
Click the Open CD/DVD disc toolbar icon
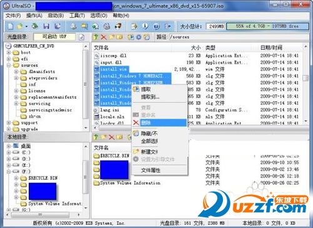coord(35,26)
